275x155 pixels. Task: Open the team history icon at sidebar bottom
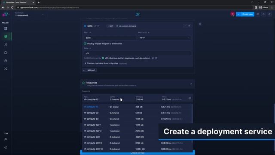(x=6, y=147)
